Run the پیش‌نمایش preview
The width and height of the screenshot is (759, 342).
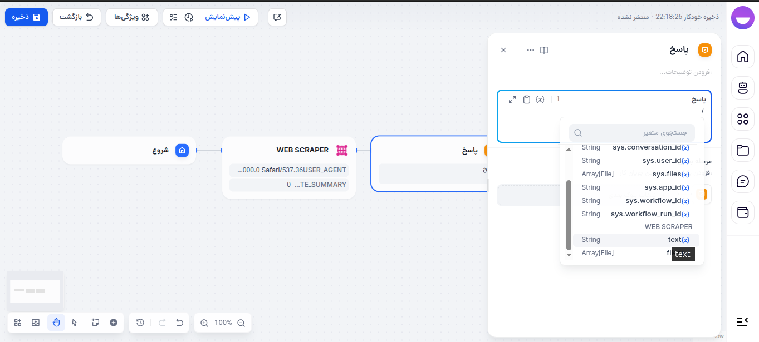(227, 17)
